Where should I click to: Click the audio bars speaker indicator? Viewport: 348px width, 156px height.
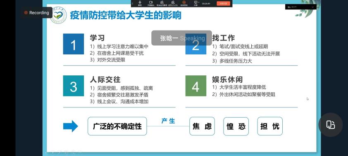(x=289, y=7)
